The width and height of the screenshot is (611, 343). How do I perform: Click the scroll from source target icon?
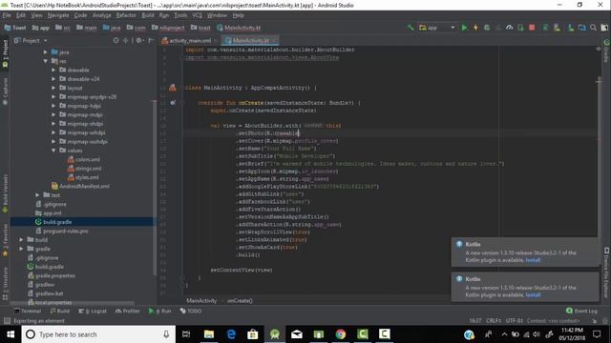click(116, 40)
